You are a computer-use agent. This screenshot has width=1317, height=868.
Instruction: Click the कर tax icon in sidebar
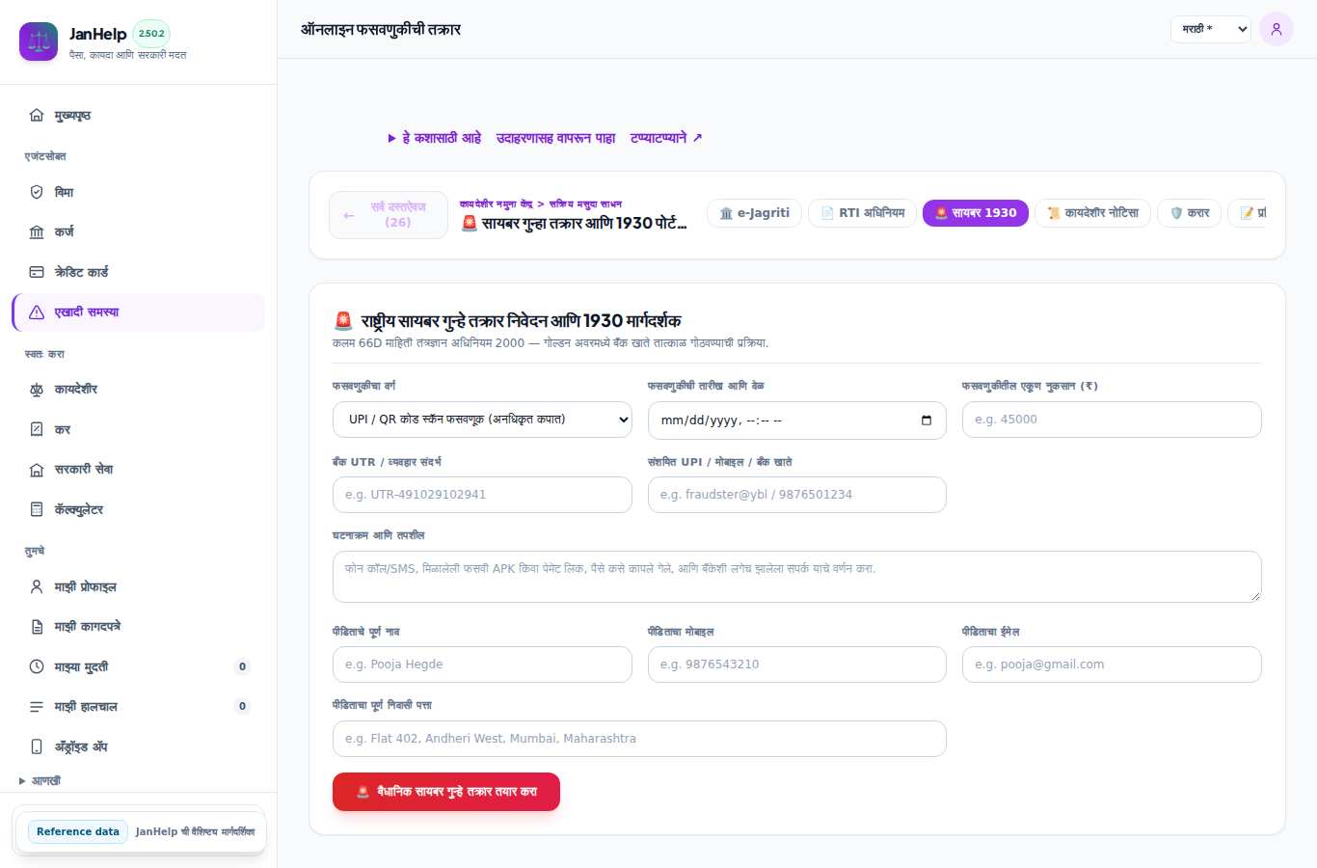37,429
